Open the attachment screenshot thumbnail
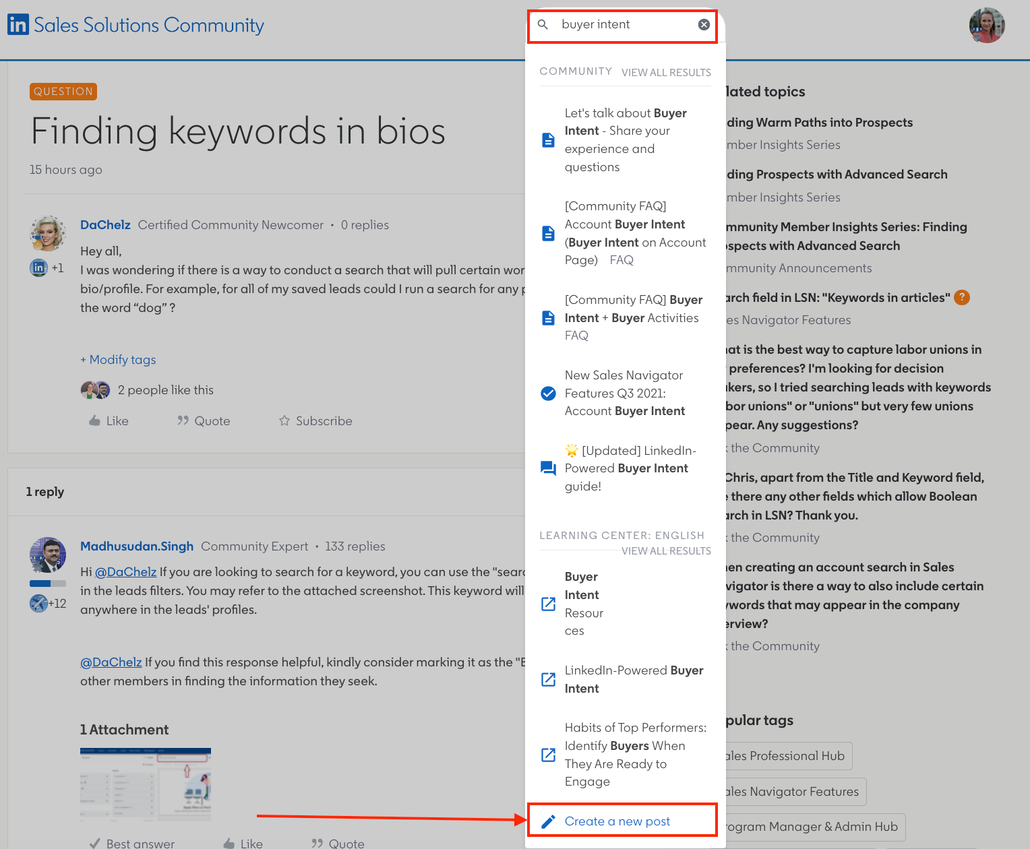Screen dimensions: 1030x849 [146, 784]
